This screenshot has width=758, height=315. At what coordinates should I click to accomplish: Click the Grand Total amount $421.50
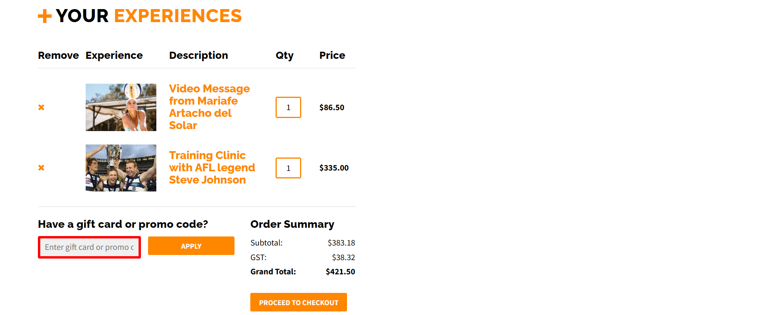coord(340,272)
